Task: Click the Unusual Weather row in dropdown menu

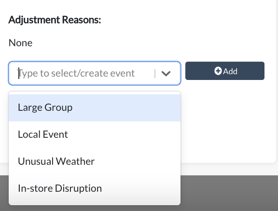Action: (x=95, y=161)
